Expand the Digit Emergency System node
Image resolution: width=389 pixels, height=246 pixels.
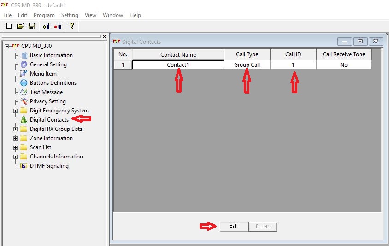click(x=15, y=111)
